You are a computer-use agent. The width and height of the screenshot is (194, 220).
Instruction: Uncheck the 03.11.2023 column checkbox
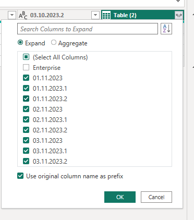(26, 140)
